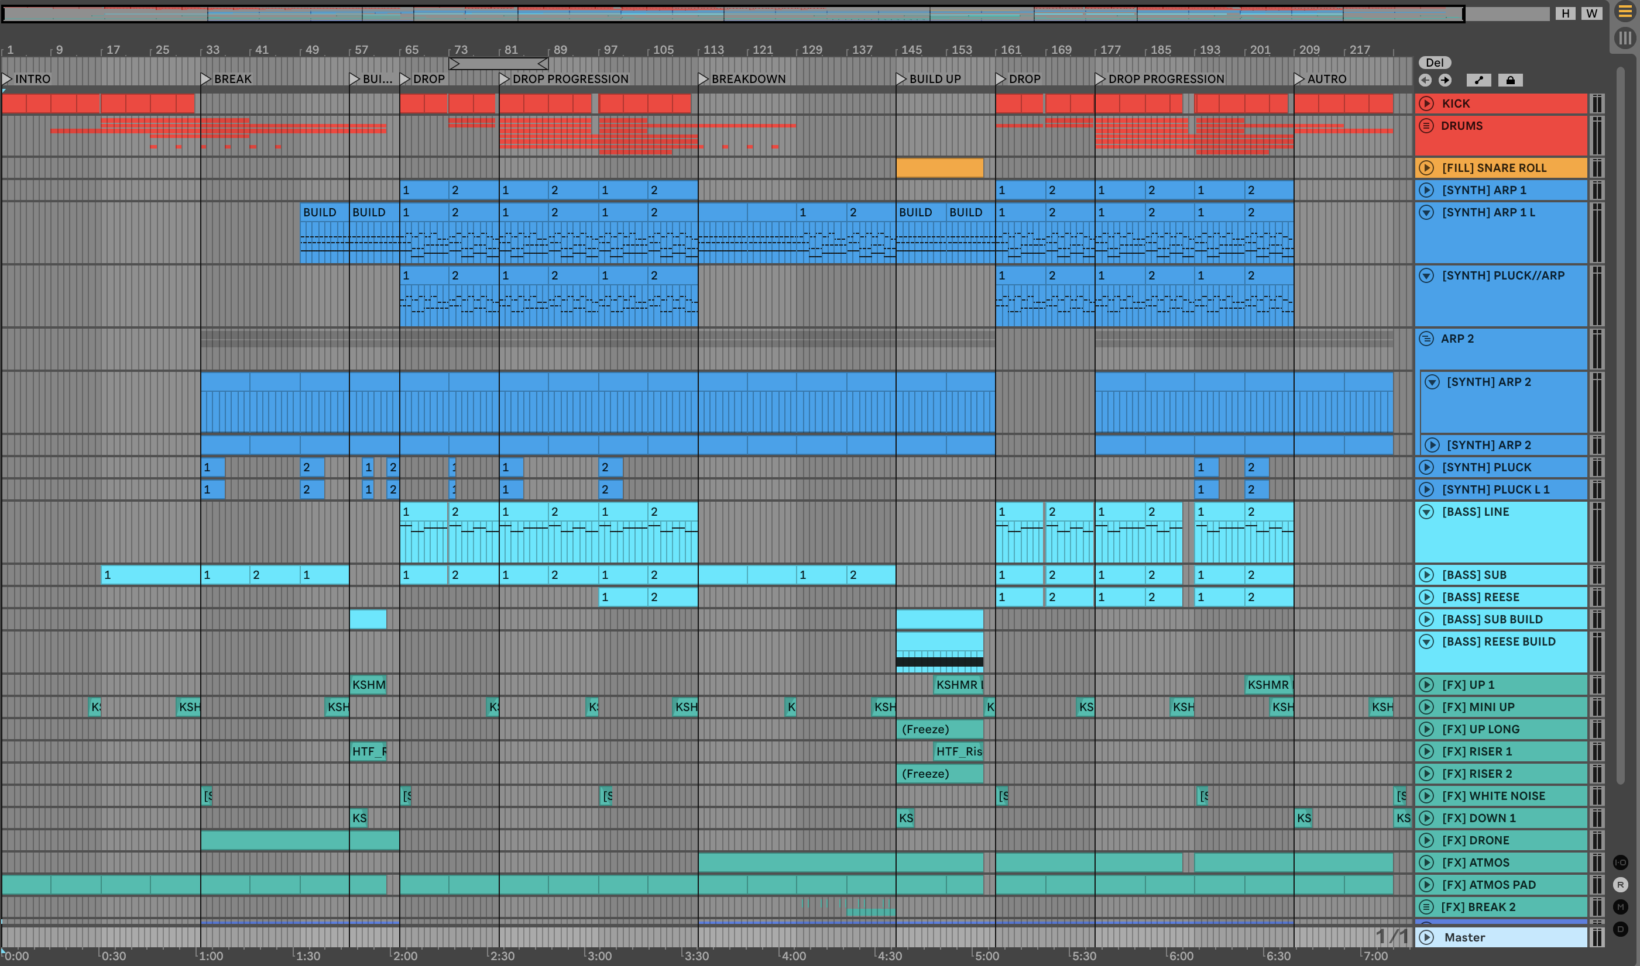Collapse the [SYNTH] PLUCK//ARP track
Viewport: 1640px width, 966px height.
[1426, 275]
